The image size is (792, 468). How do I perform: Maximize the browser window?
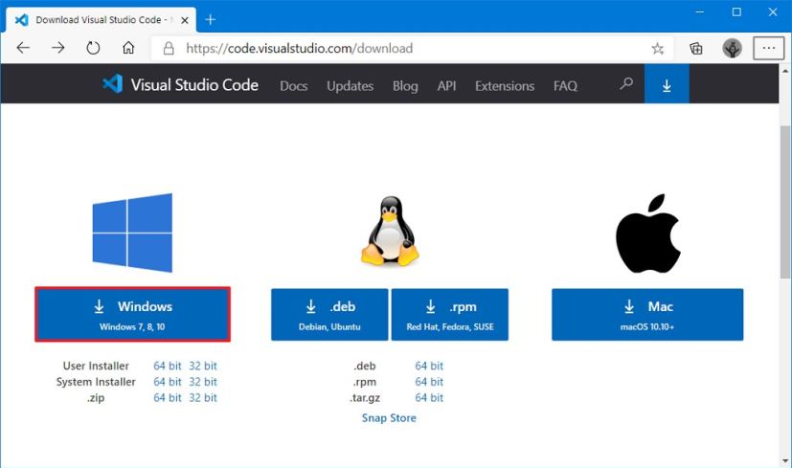(x=736, y=11)
